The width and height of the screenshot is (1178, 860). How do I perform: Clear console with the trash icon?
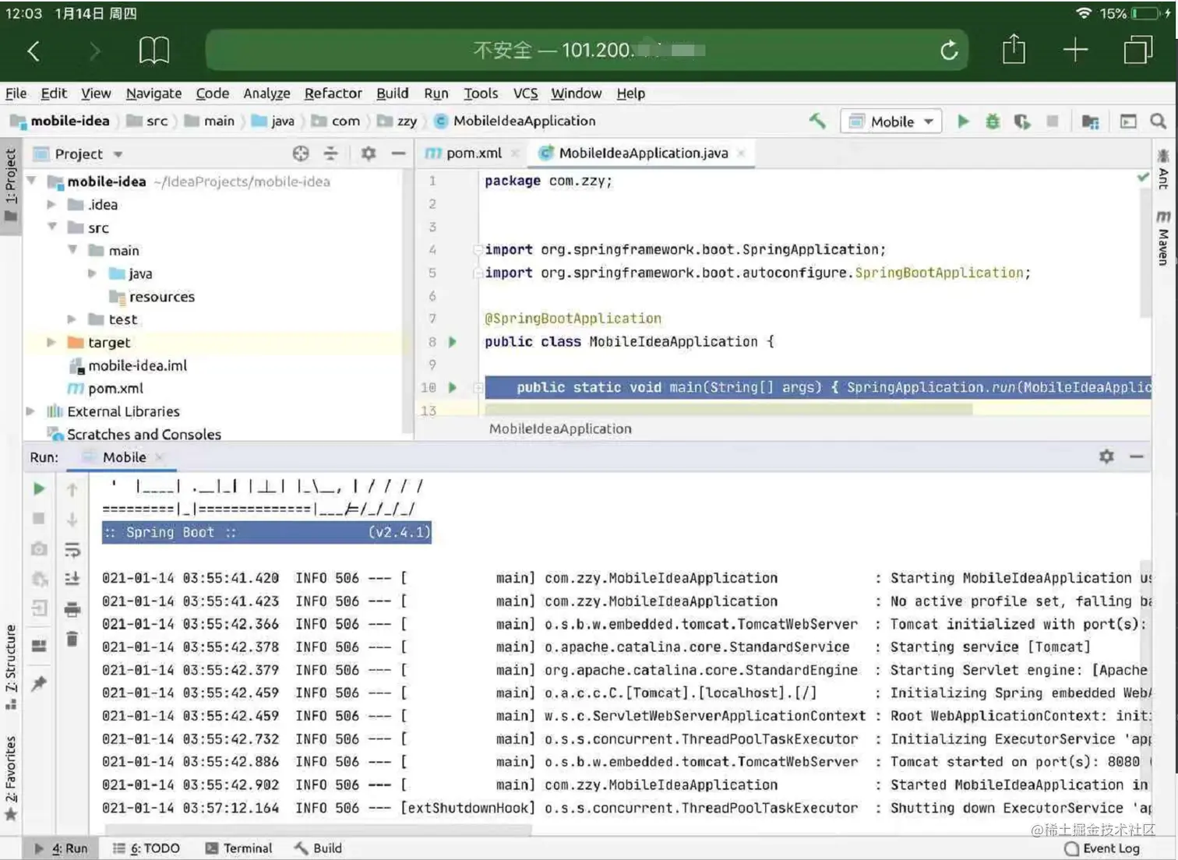72,639
